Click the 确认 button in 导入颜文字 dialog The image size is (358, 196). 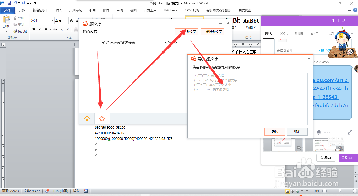pyautogui.click(x=275, y=131)
